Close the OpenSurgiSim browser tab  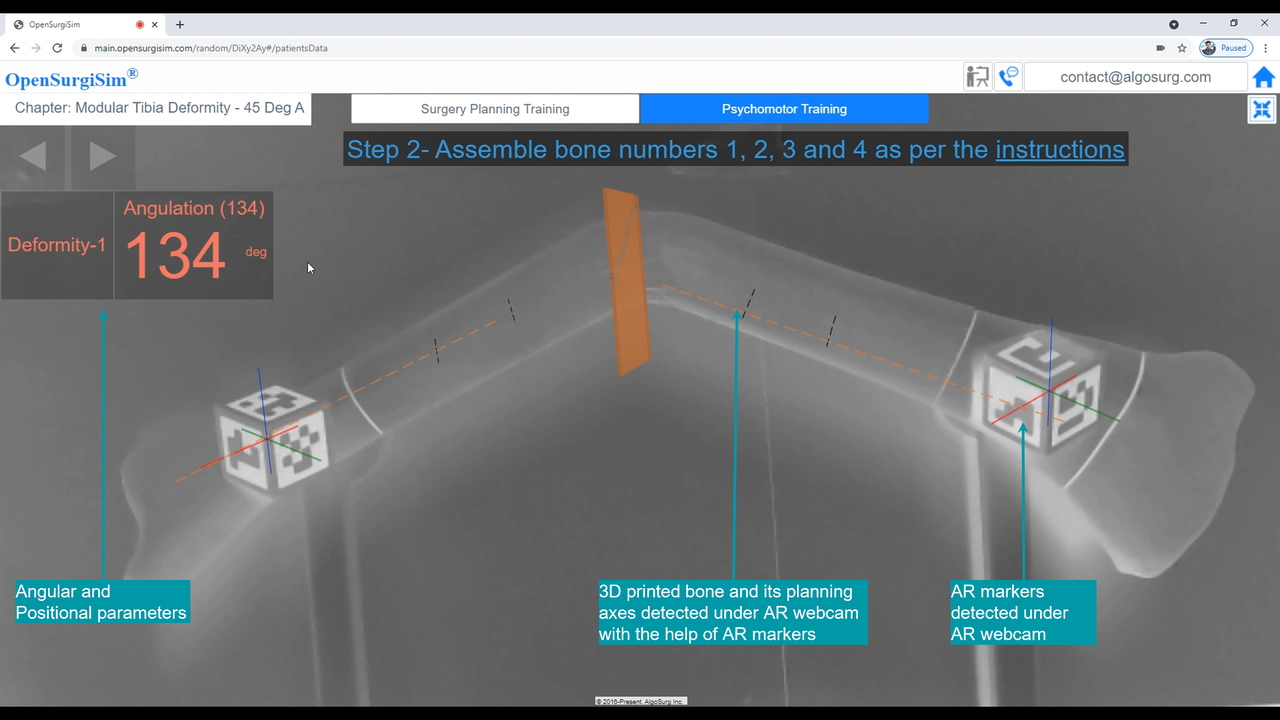coord(154,24)
